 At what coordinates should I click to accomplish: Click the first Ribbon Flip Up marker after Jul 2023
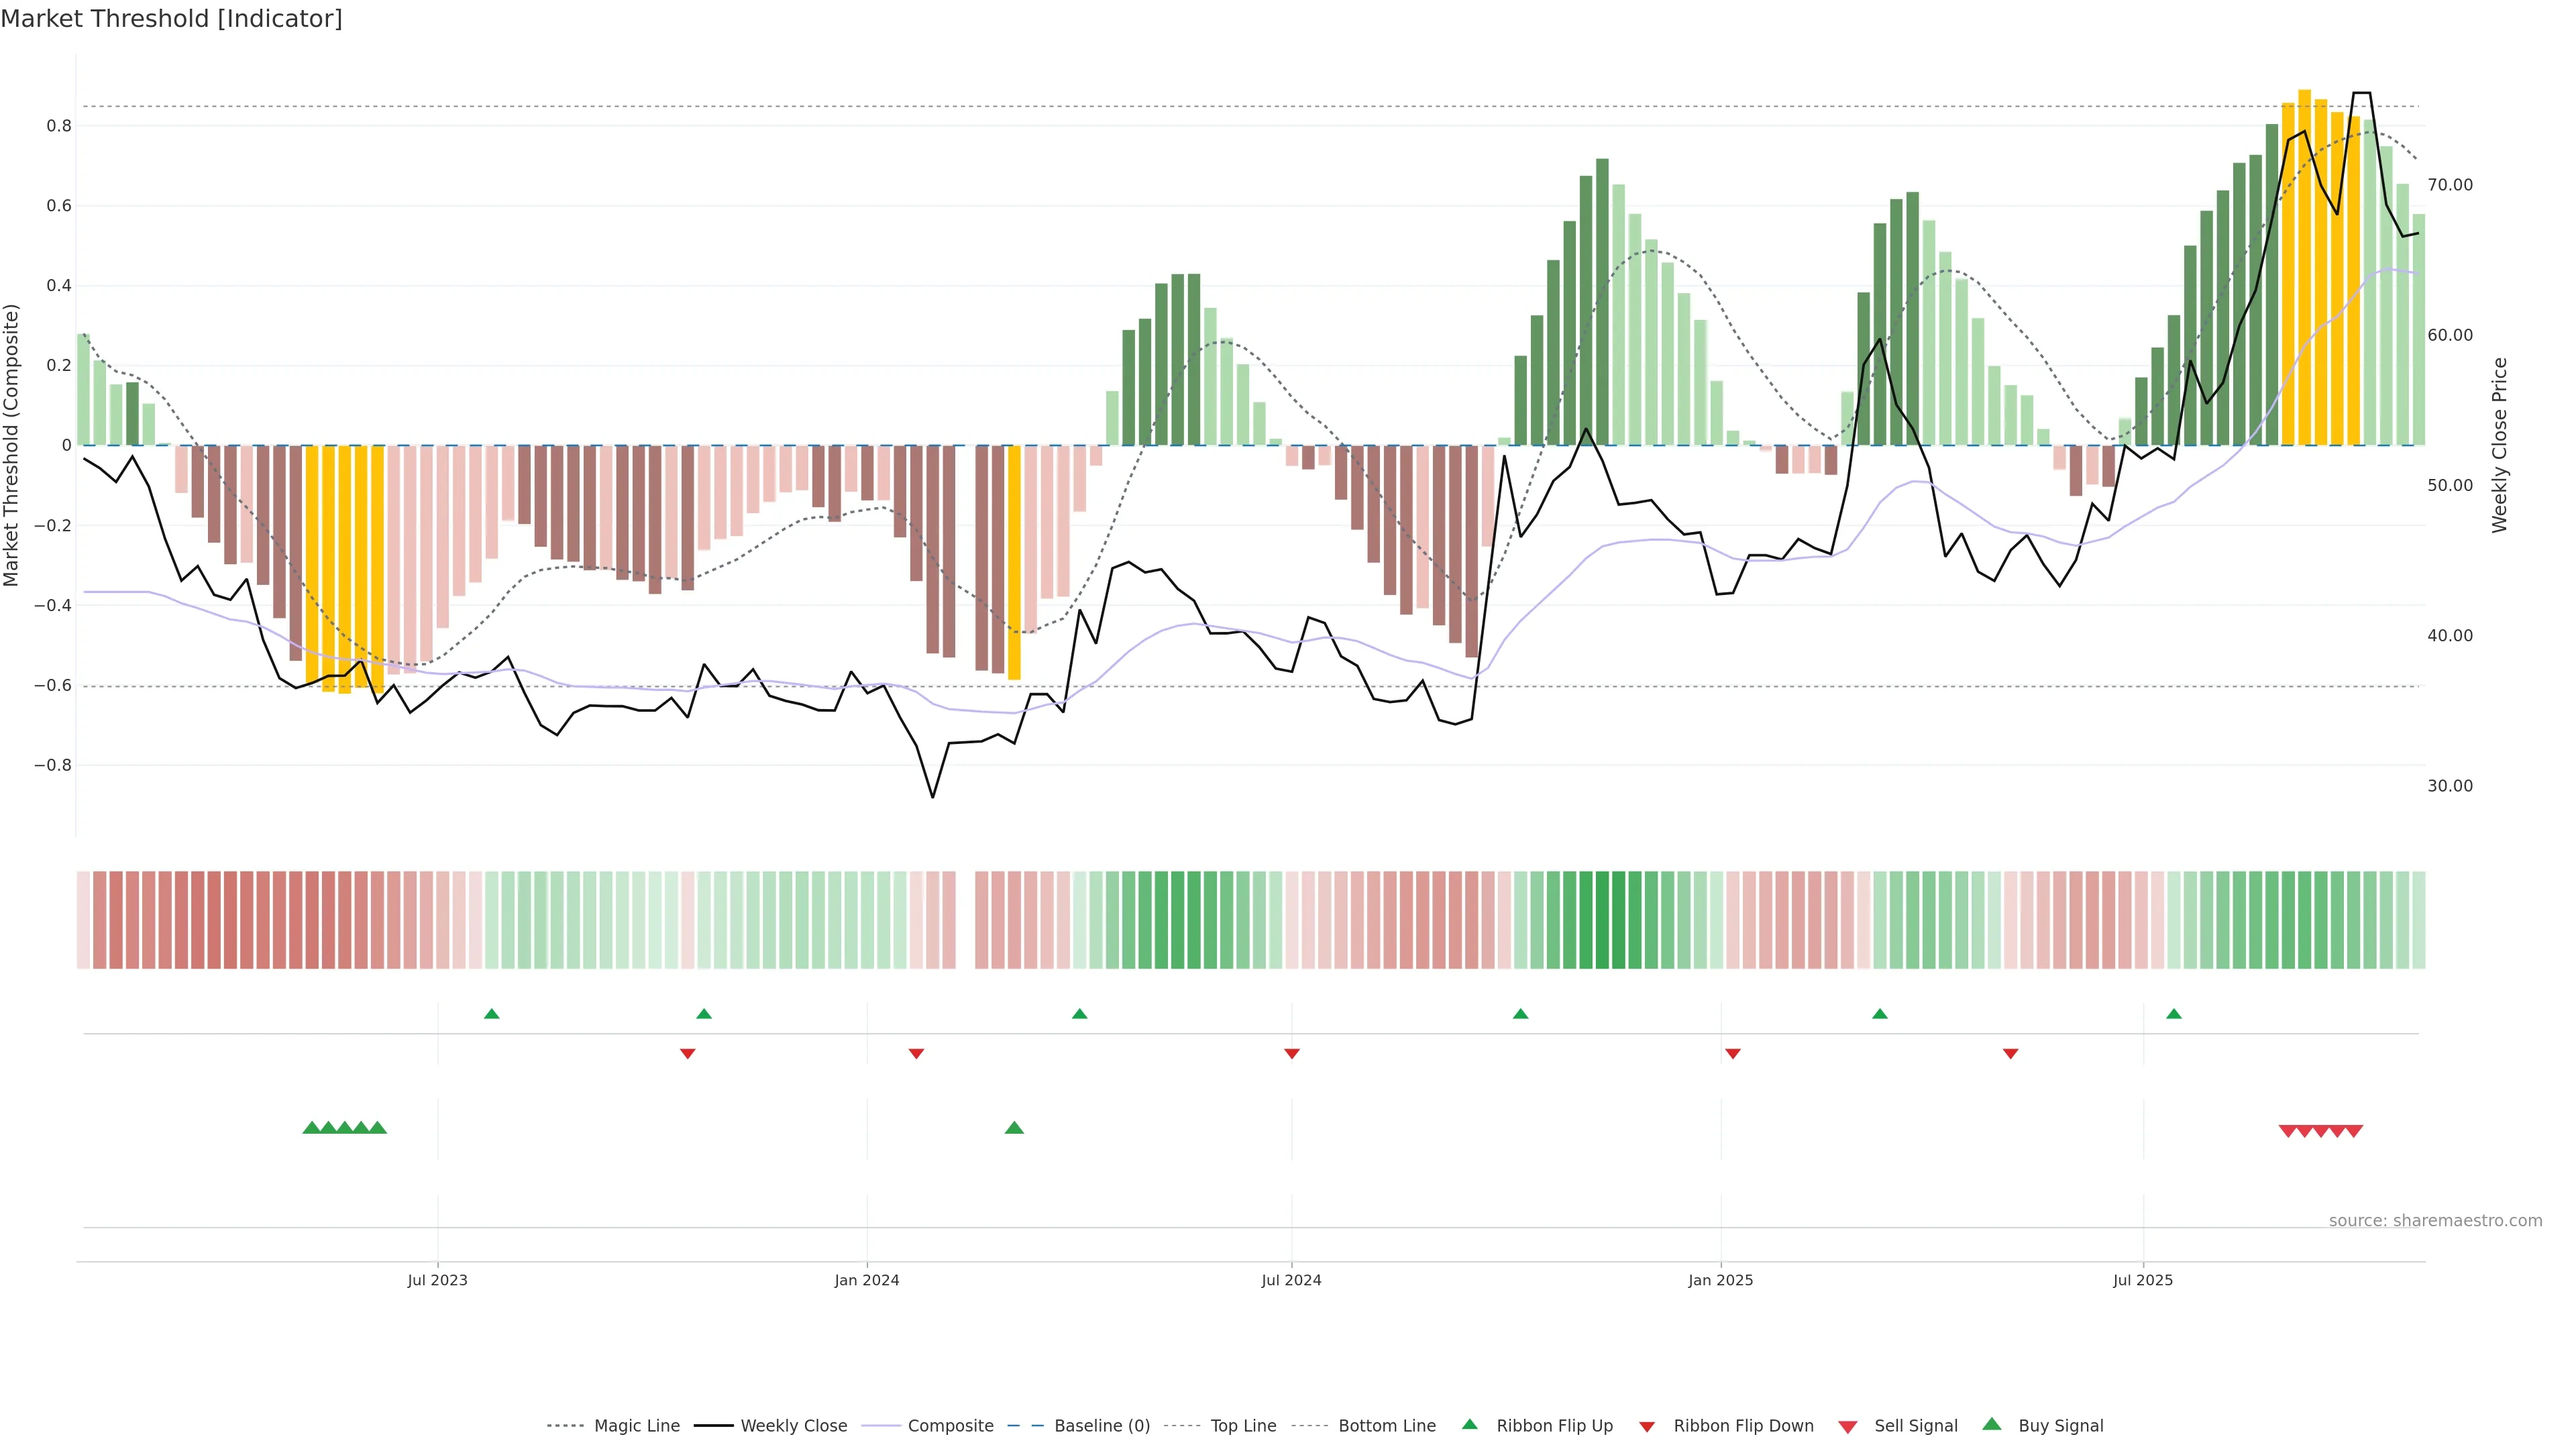pos(491,1014)
